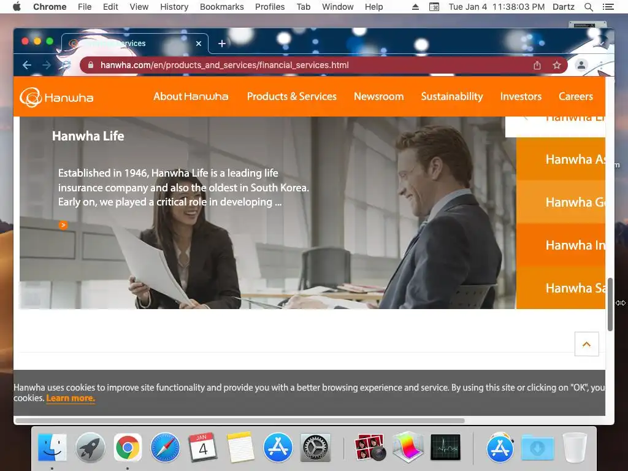
Task: Open the orange arrow under Hanwha Life text
Action: coord(63,225)
